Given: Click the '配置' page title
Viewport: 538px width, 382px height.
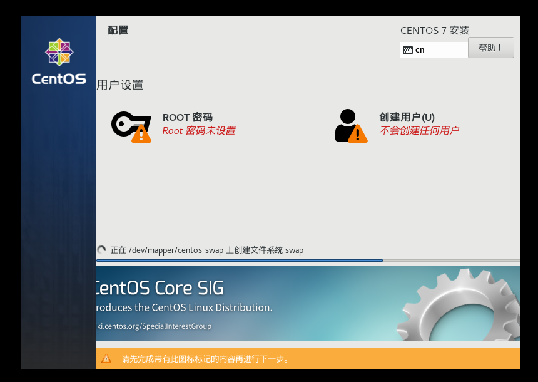Looking at the screenshot, I should click(x=118, y=30).
